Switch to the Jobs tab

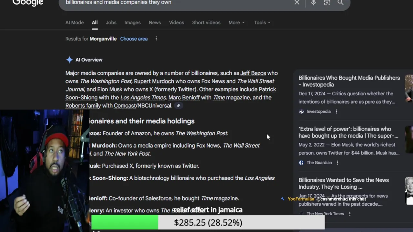[x=111, y=23]
